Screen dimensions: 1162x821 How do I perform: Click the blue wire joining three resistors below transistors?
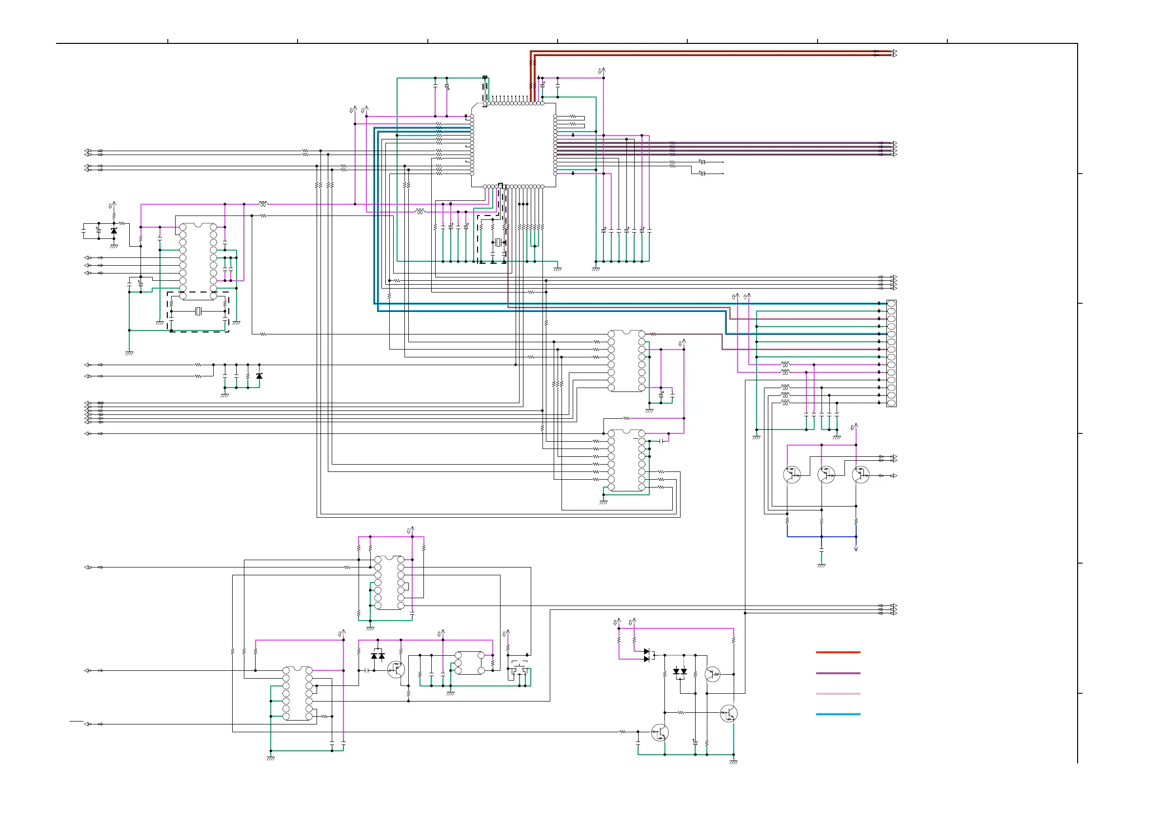point(821,536)
